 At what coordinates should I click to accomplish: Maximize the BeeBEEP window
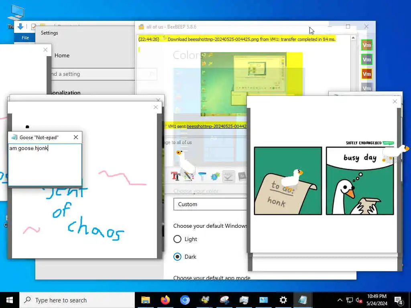coord(348,26)
